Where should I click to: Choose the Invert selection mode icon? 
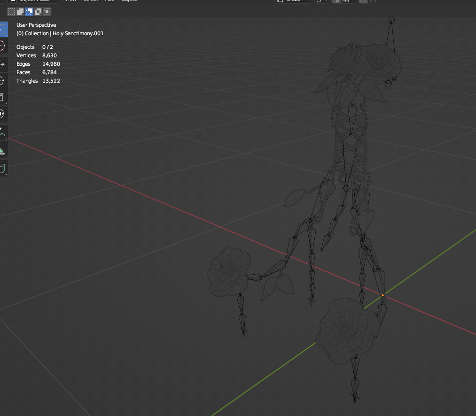(x=38, y=12)
